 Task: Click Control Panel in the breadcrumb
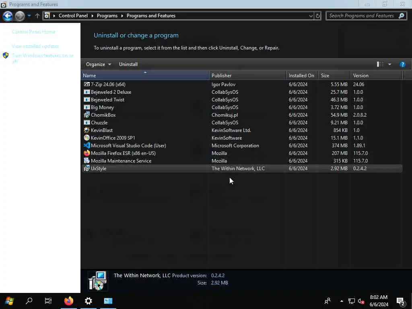click(73, 16)
